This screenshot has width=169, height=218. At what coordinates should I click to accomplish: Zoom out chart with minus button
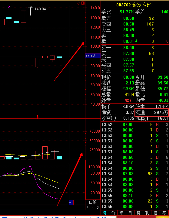(x=93, y=207)
